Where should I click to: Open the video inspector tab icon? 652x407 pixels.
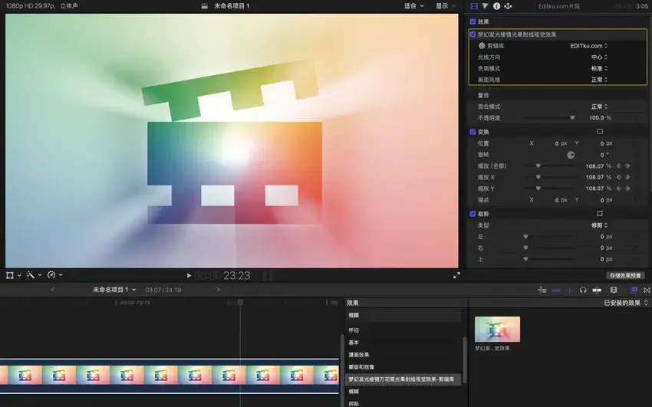[x=474, y=6]
